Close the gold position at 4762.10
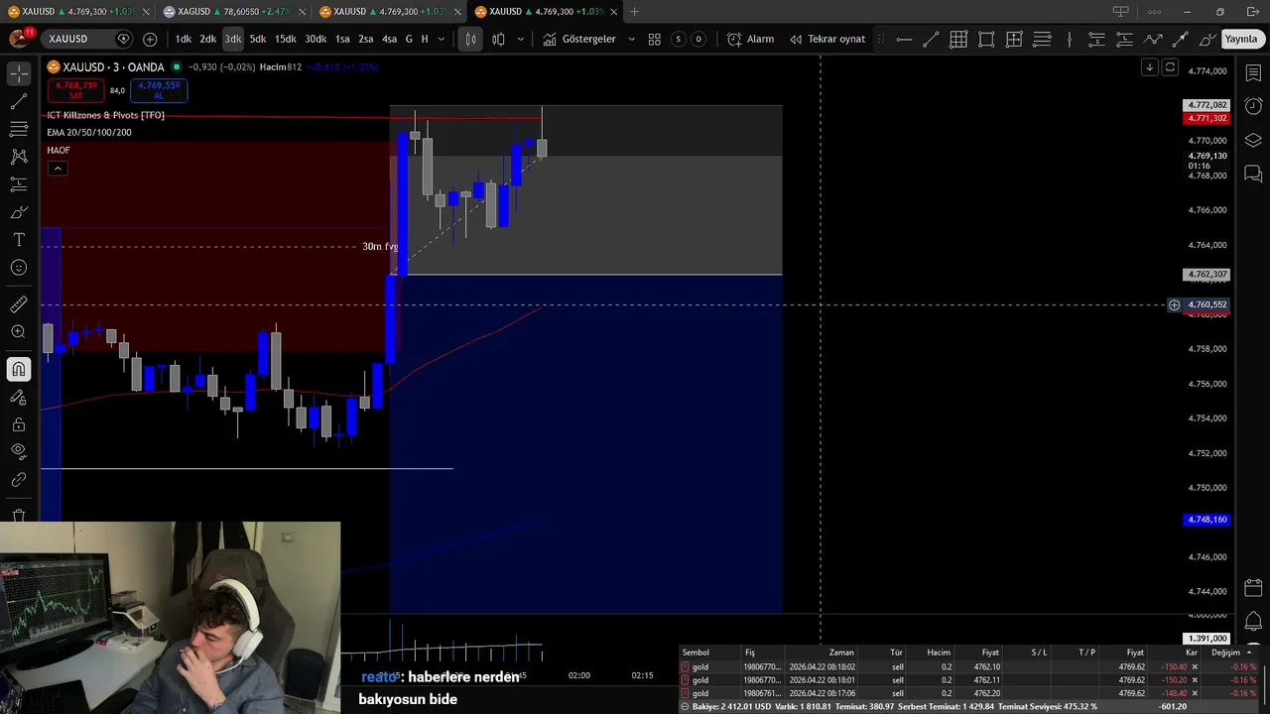1270x714 pixels. [x=1194, y=667]
